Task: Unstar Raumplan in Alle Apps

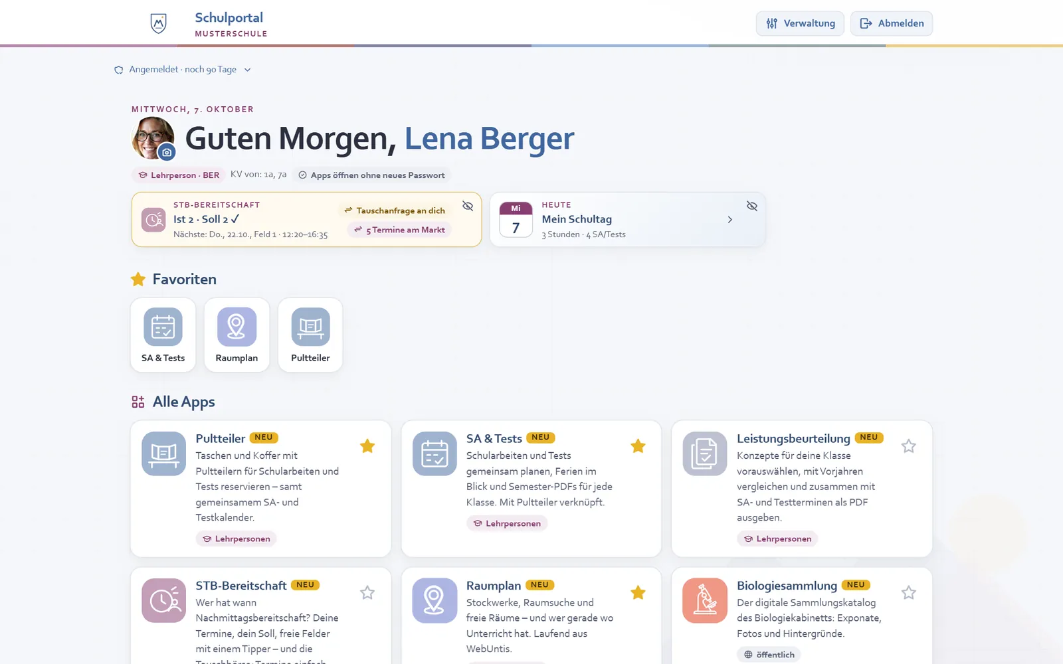Action: [x=638, y=592]
